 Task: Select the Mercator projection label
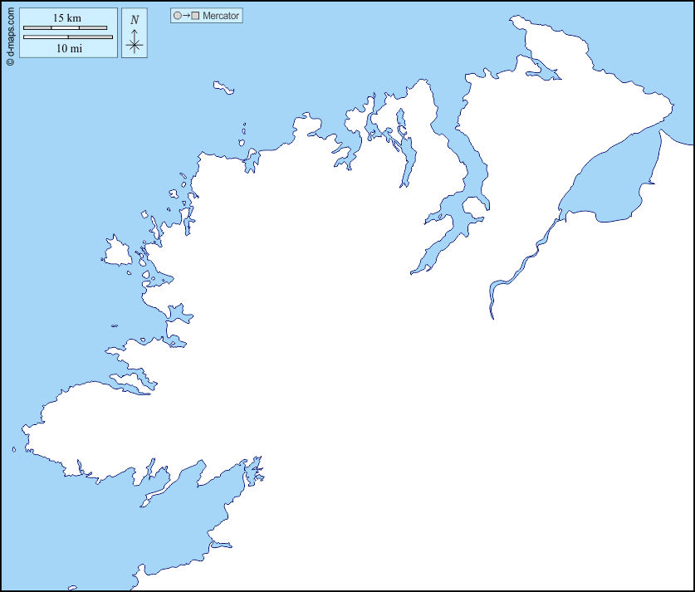(x=221, y=16)
